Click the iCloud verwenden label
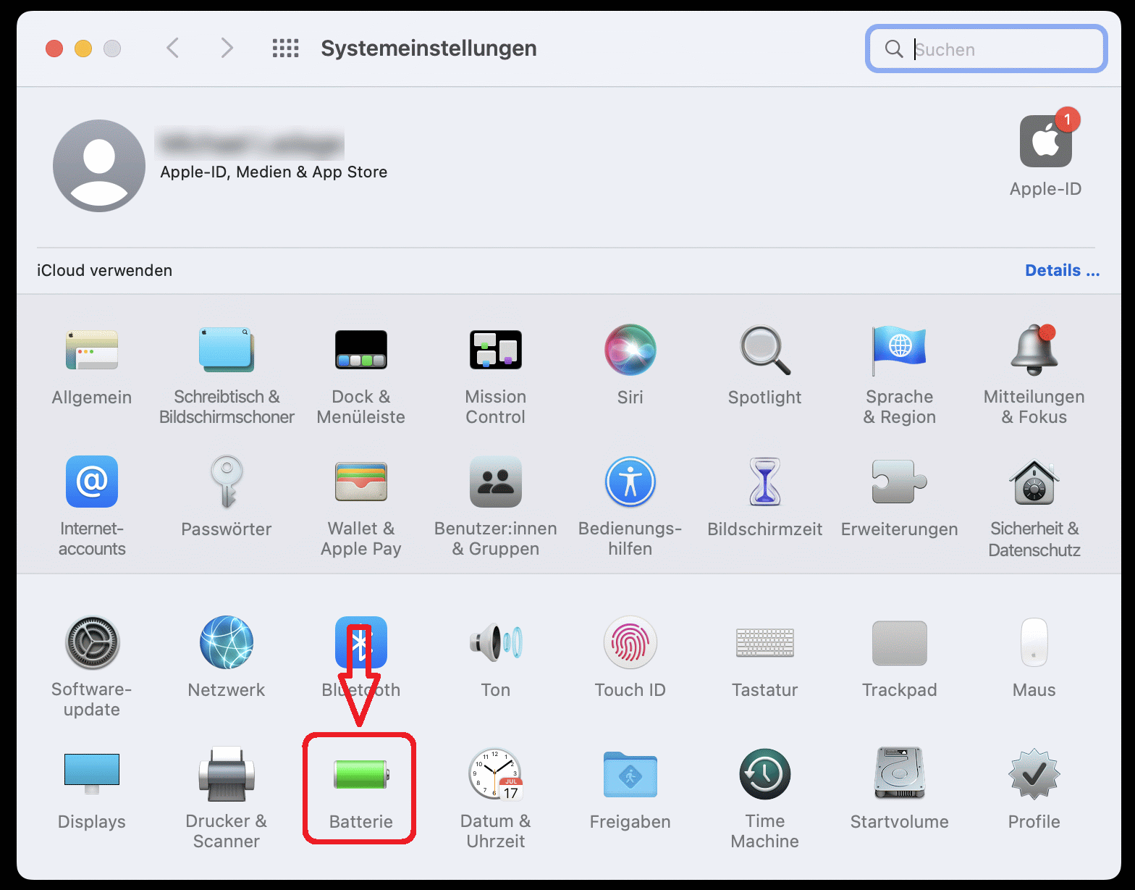 (105, 270)
